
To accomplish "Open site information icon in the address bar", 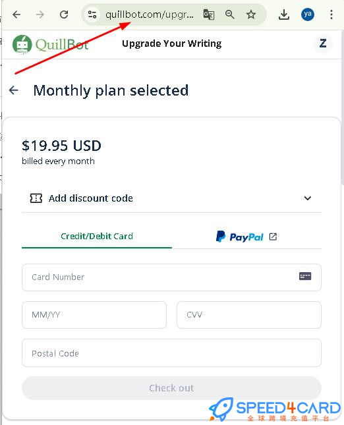I will pyautogui.click(x=92, y=14).
